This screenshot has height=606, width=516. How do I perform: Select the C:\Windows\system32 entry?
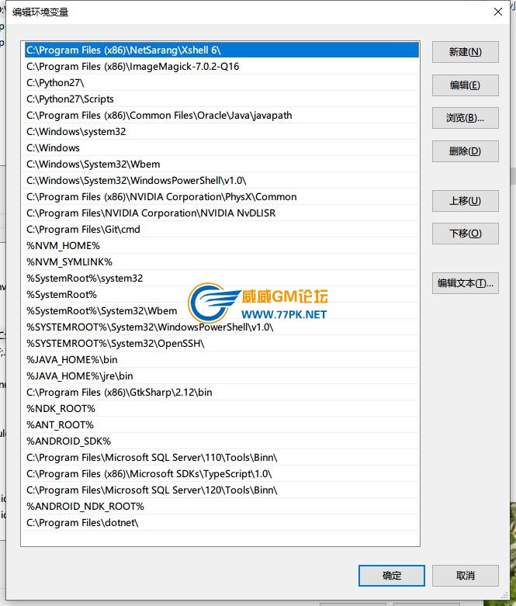click(x=221, y=131)
